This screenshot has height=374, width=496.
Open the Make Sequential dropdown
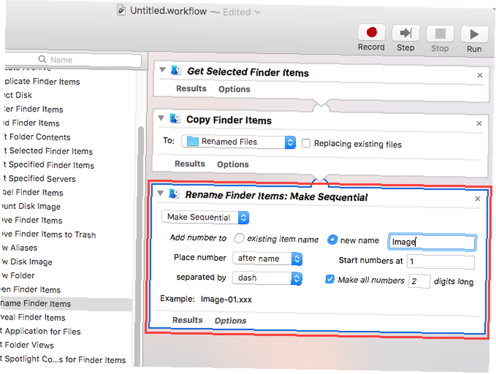click(205, 217)
